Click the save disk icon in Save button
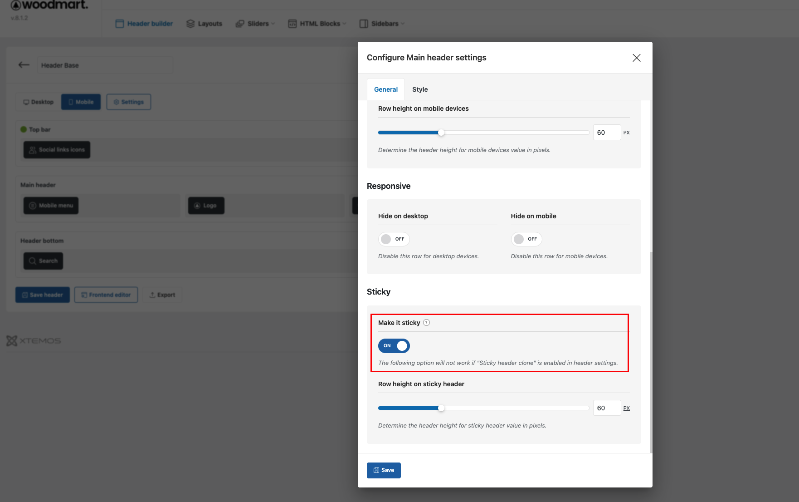Screen dimensions: 799x502 376,470
